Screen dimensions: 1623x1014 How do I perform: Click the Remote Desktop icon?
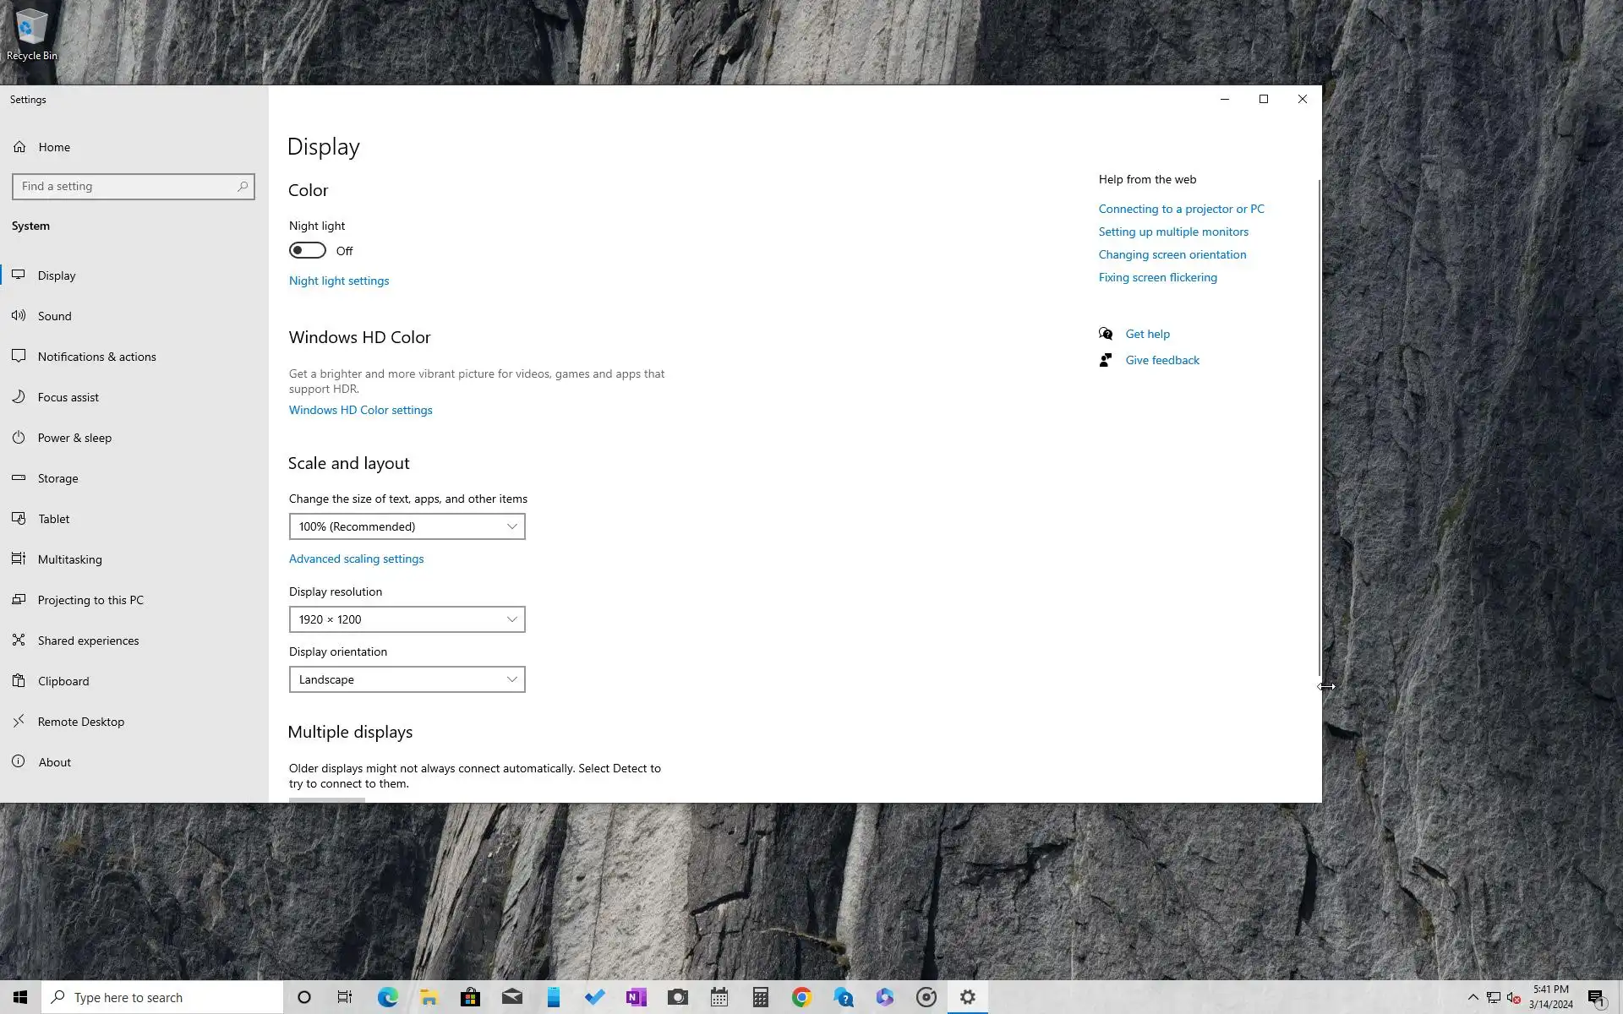pos(19,722)
